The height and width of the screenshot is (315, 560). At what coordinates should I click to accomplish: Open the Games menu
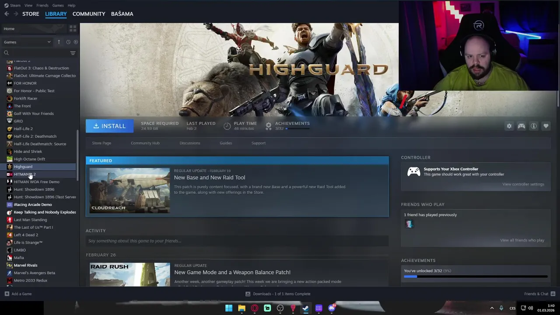[x=58, y=5]
